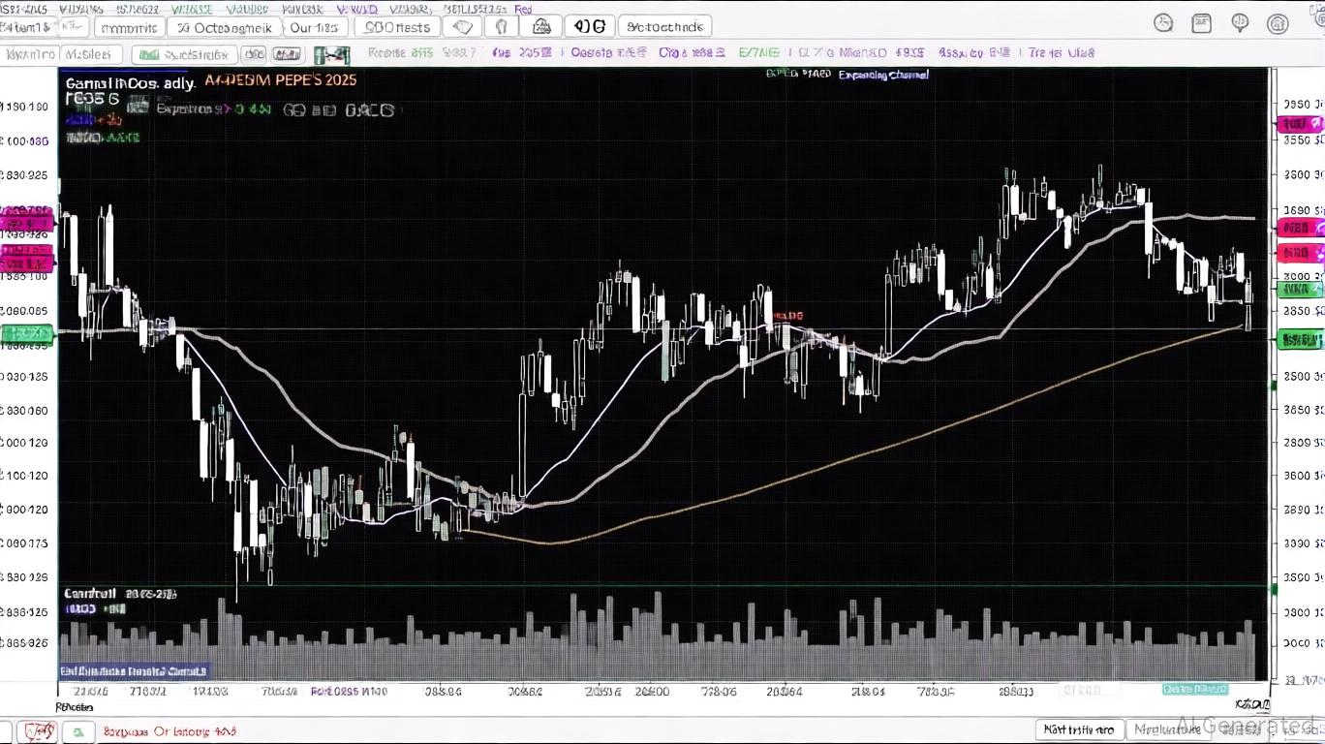Click the green bar-chart icon in second toolbar
Screen dimensions: 1325x744
(x=146, y=55)
